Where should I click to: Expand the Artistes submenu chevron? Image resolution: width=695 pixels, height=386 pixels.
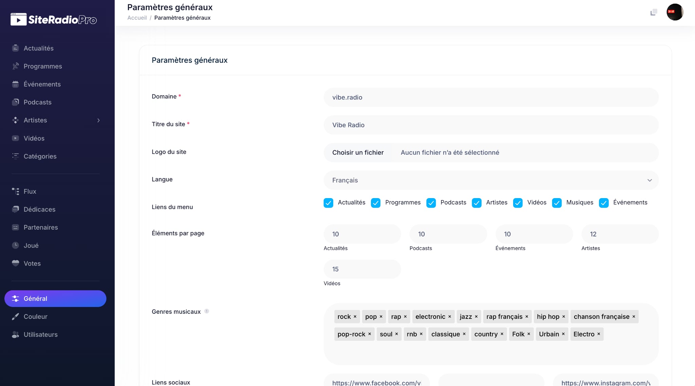point(98,120)
